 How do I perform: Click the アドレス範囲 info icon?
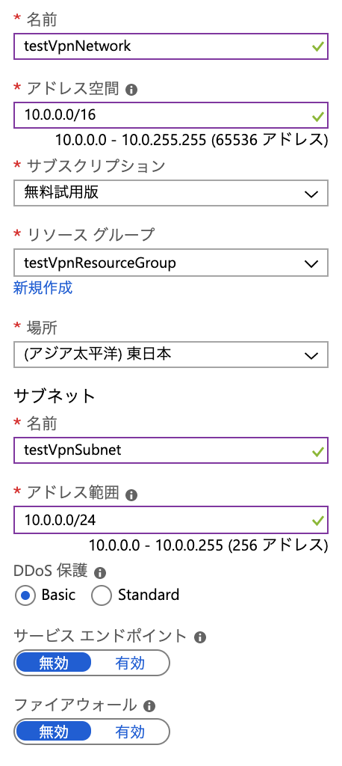(131, 495)
